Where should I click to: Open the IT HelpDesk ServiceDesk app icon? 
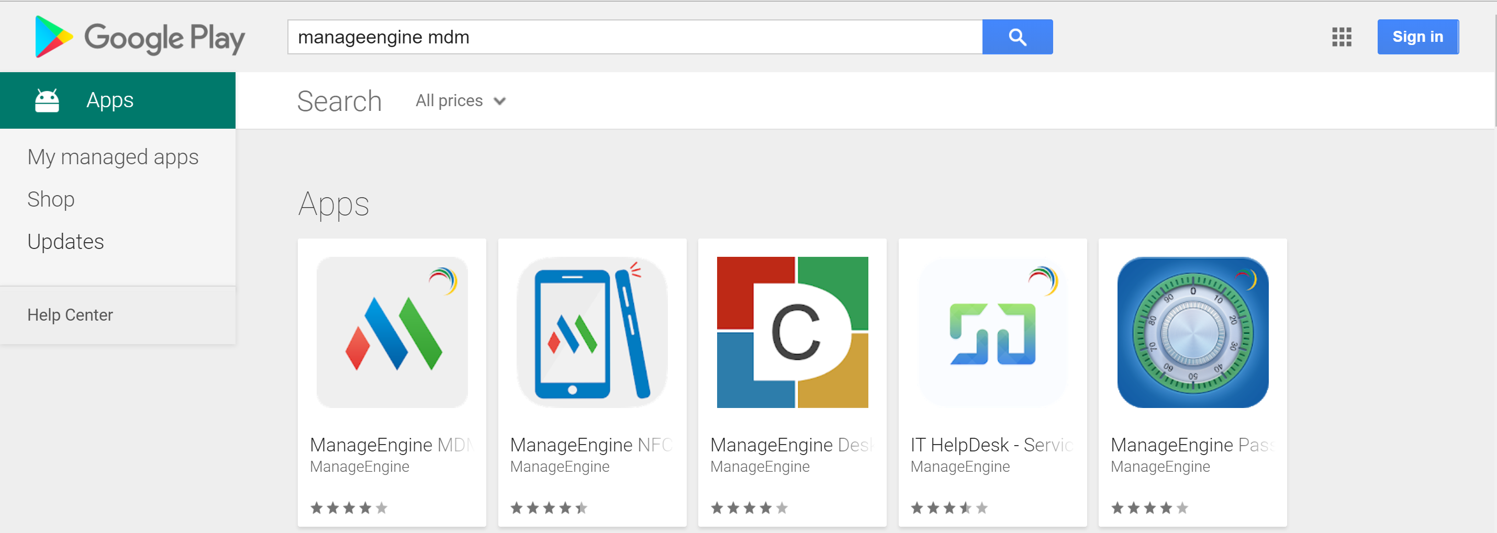point(992,332)
